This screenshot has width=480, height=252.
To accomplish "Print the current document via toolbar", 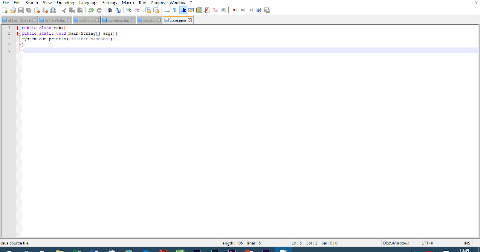I will pos(54,10).
